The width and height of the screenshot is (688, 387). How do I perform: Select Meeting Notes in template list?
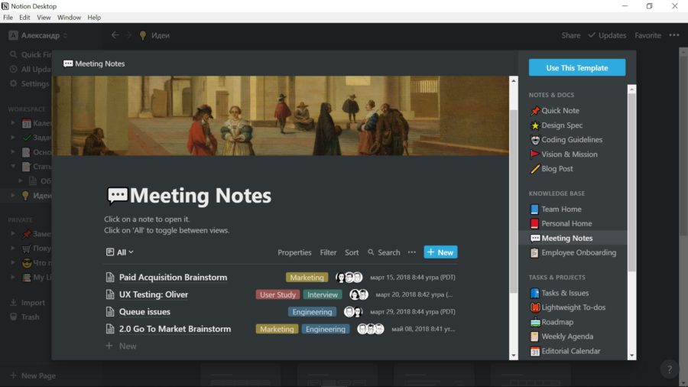(573, 238)
